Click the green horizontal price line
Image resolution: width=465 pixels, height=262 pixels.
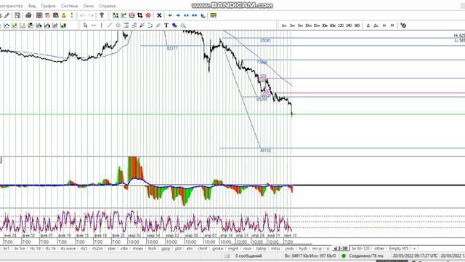click(232, 114)
